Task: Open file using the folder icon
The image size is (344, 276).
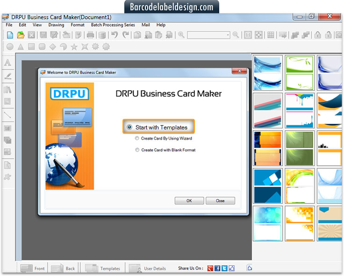Action: point(21,35)
